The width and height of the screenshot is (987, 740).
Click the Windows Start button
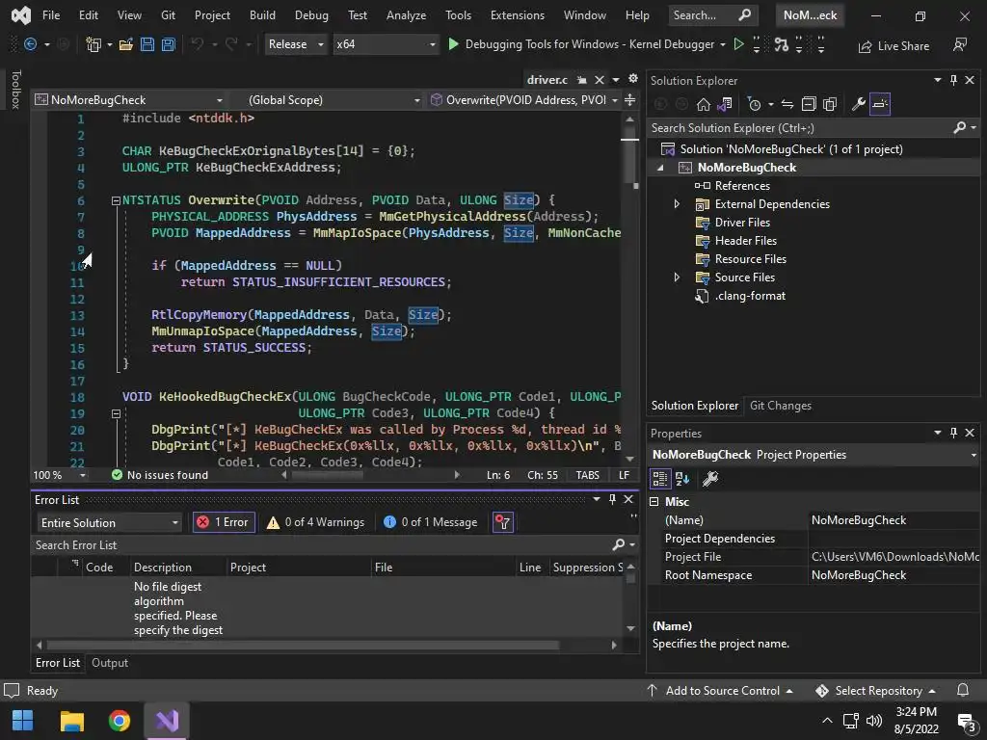pyautogui.click(x=23, y=721)
